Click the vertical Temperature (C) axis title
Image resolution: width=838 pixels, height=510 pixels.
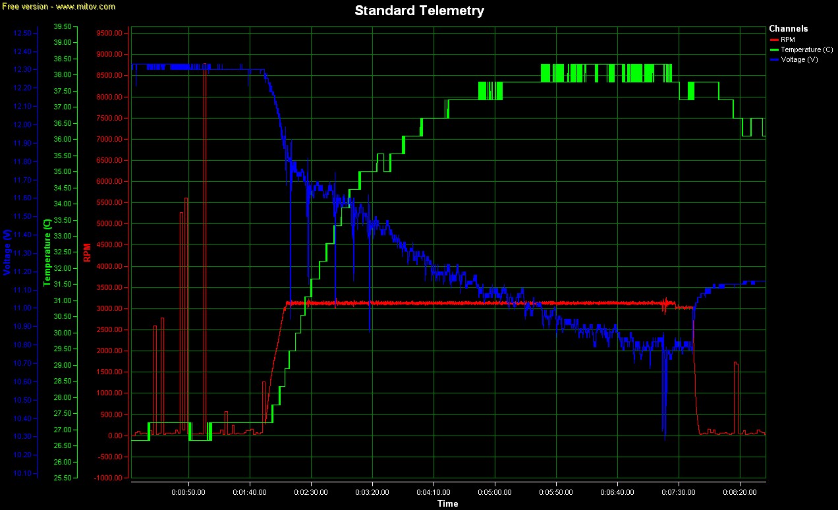pos(47,252)
